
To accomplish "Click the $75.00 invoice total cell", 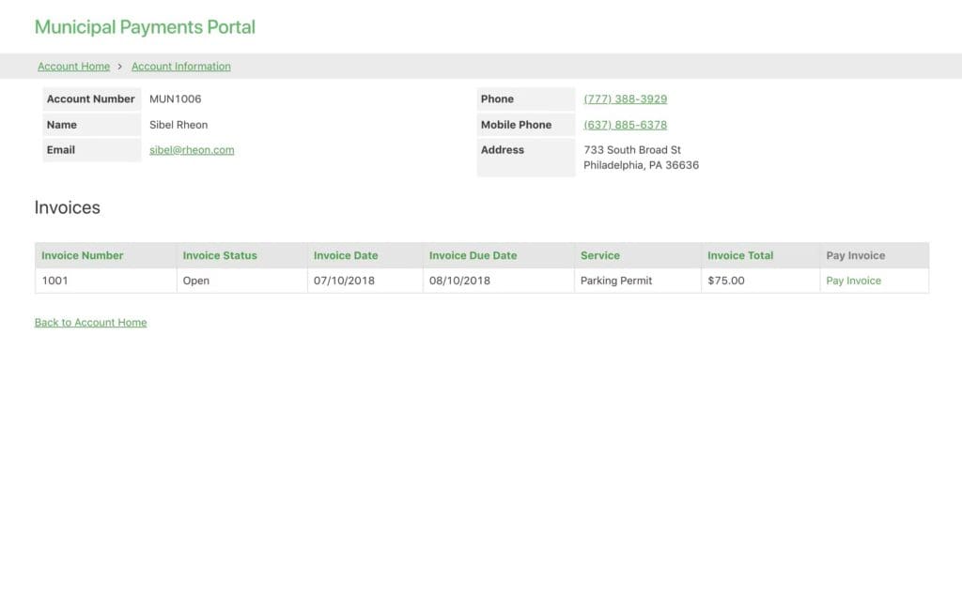I will [726, 281].
